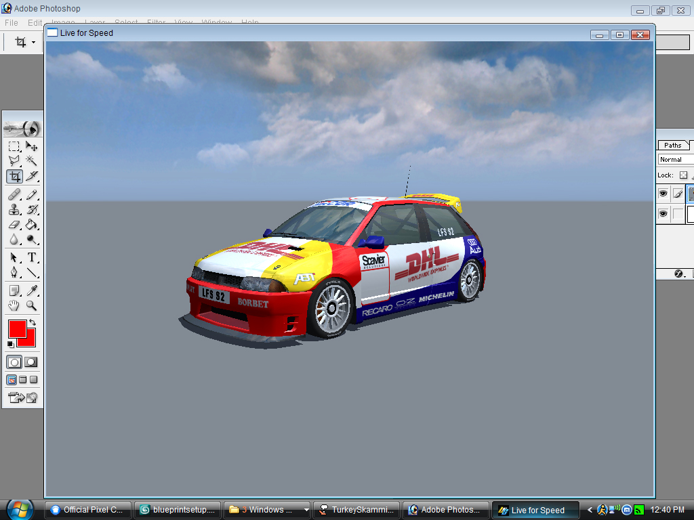Select the Pencil tool
Image resolution: width=694 pixels, height=520 pixels.
click(31, 194)
